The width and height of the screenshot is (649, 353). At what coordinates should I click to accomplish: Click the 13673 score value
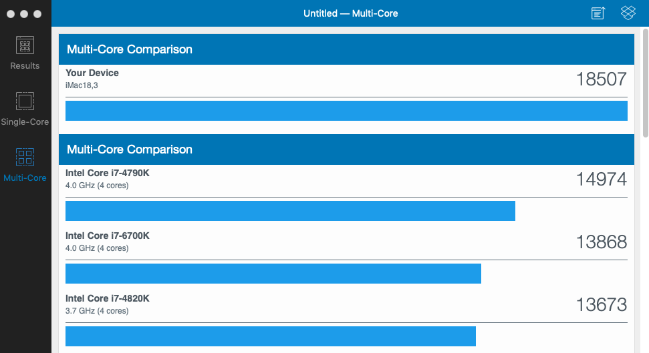[602, 305]
